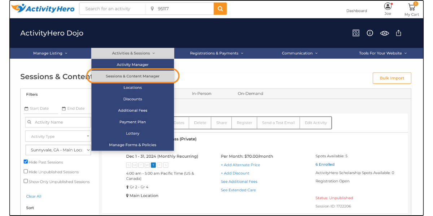Click + Add Alternate Price link
Viewport: 433px width, 216px height.
pyautogui.click(x=240, y=165)
